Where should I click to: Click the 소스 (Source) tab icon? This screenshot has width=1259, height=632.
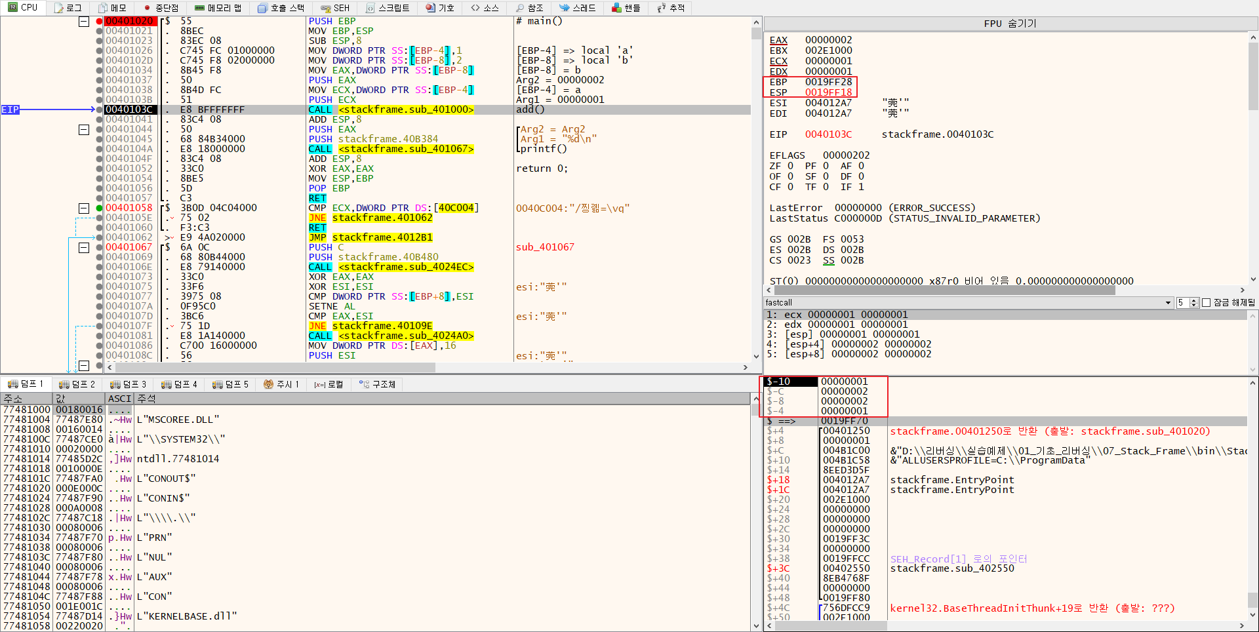coord(475,8)
